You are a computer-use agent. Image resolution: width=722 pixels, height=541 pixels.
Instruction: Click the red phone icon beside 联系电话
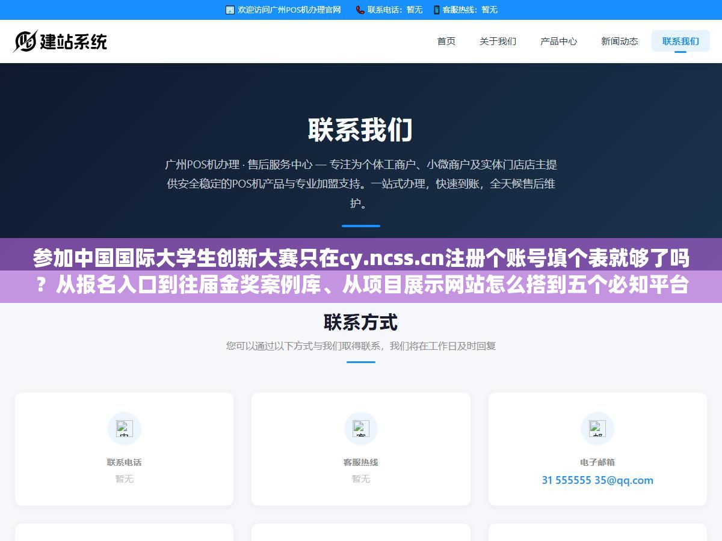tap(360, 10)
